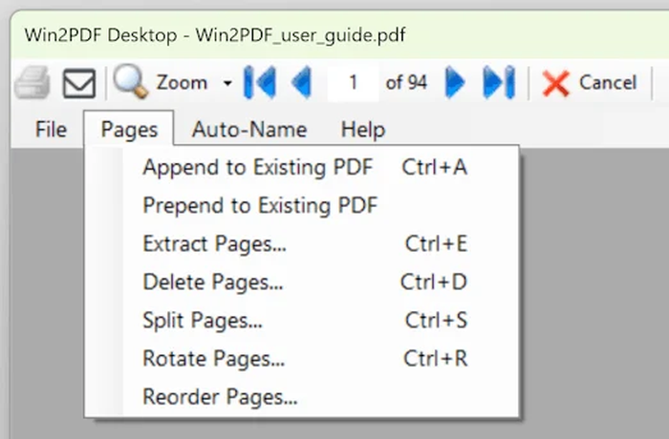
Task: Click the printer icon in toolbar
Action: [x=32, y=83]
